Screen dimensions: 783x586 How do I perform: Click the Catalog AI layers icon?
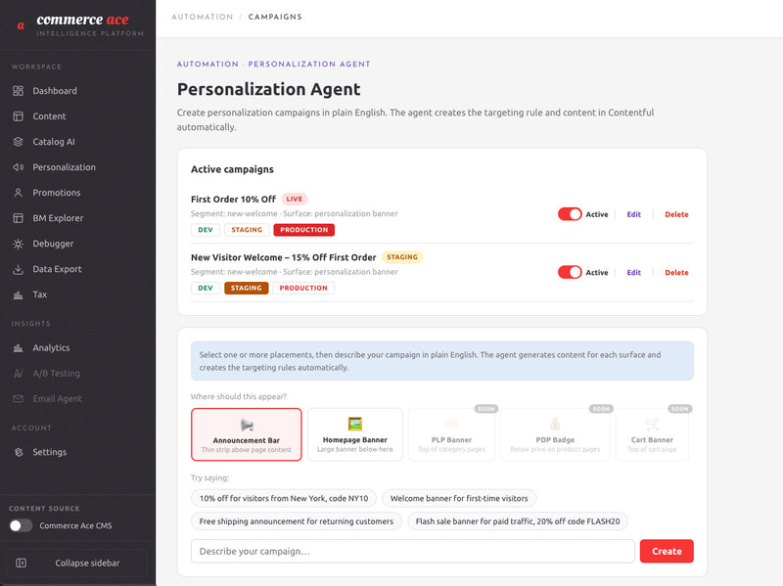[x=18, y=142]
